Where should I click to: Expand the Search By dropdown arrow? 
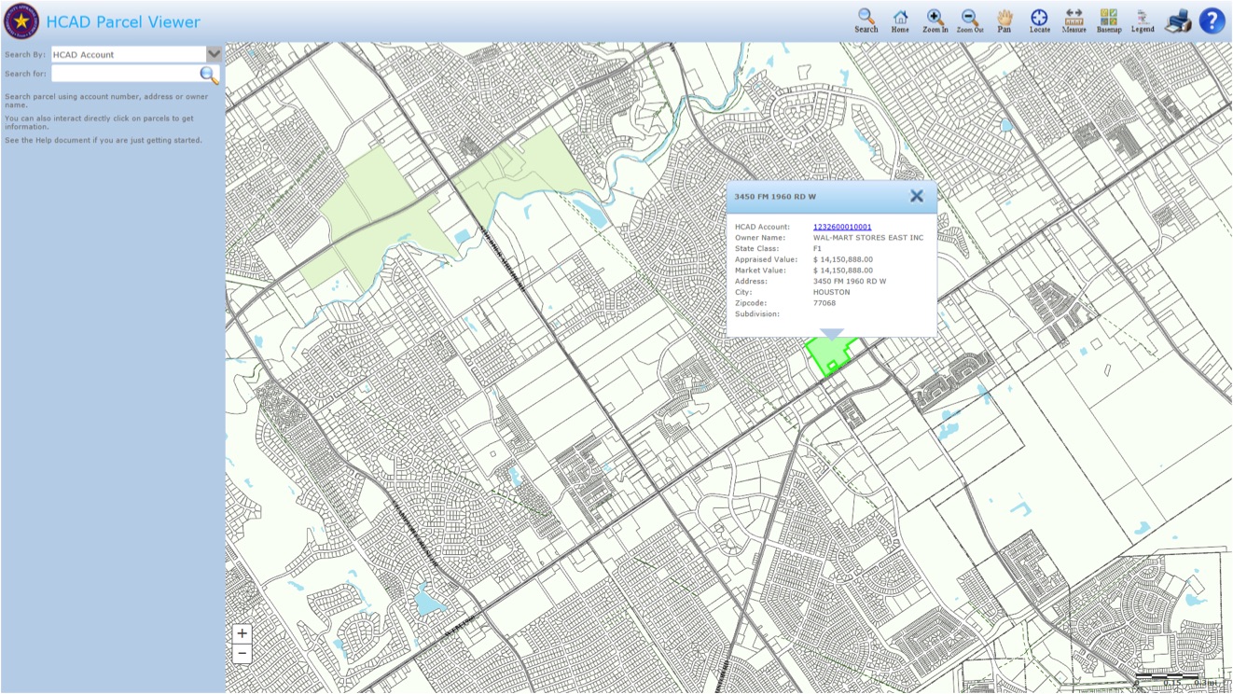pyautogui.click(x=215, y=54)
